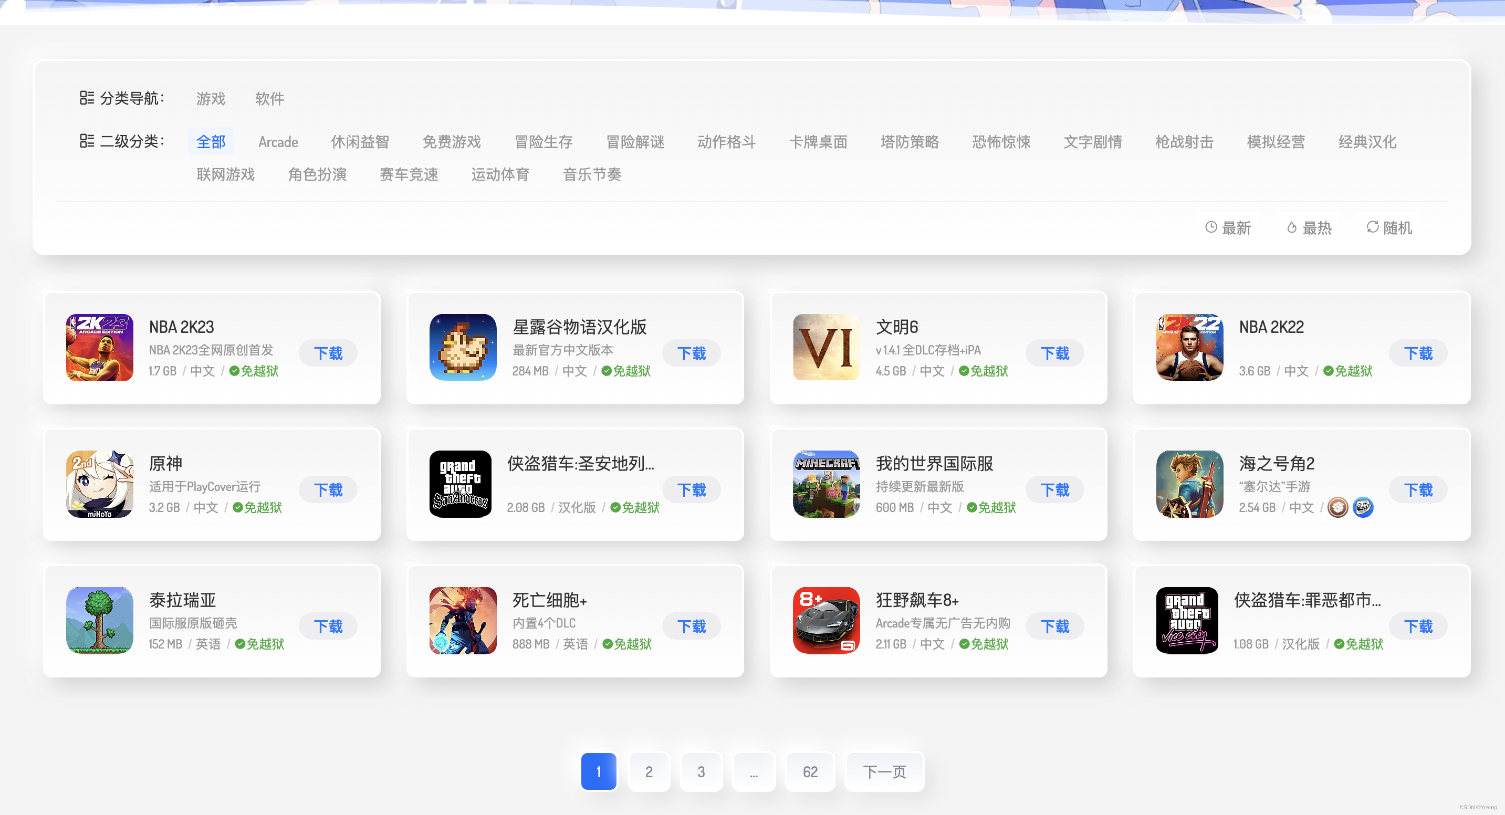The height and width of the screenshot is (815, 1505).
Task: Download 文明6 via 下载 button
Action: tap(1055, 353)
